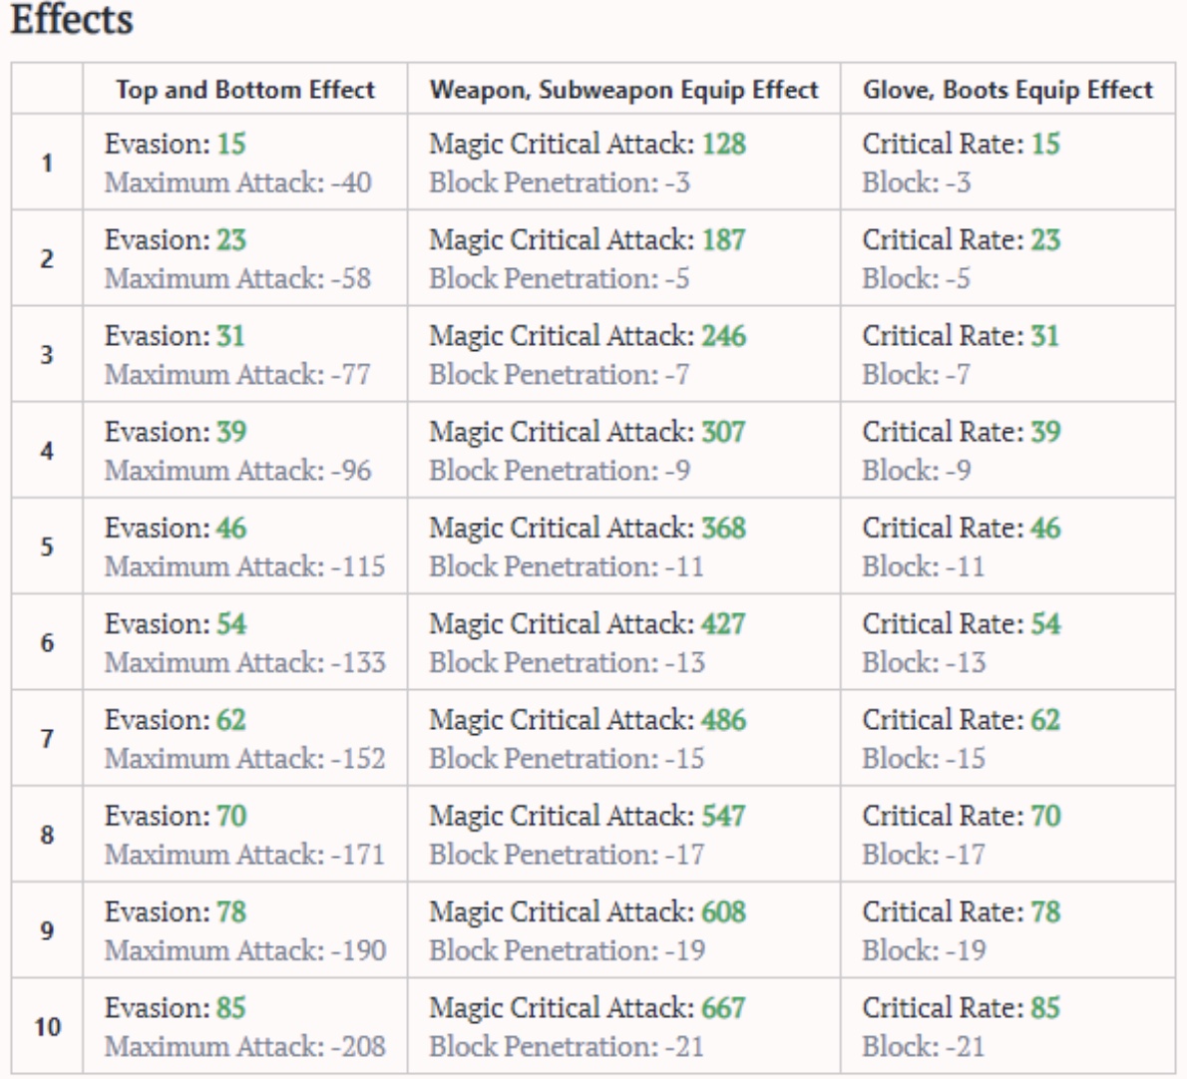Click the row number 10 cell

tap(47, 1027)
